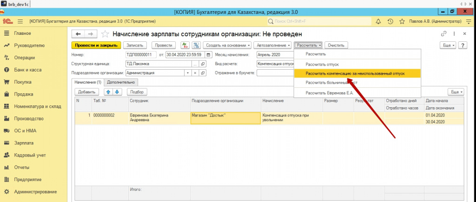Open table Еще dropdown menu
476x202 pixels.
pos(456,92)
